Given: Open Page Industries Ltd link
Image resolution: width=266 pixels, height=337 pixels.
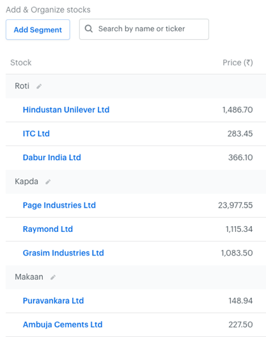Looking at the screenshot, I should point(59,205).
